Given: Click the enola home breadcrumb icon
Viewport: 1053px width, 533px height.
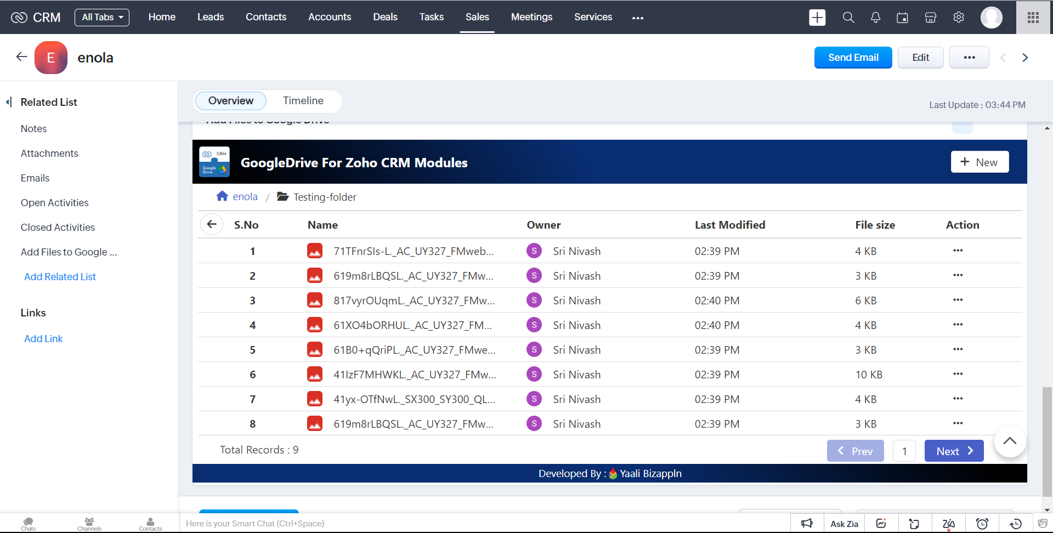Looking at the screenshot, I should [x=222, y=196].
